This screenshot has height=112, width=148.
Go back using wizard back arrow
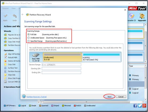click(x=22, y=15)
